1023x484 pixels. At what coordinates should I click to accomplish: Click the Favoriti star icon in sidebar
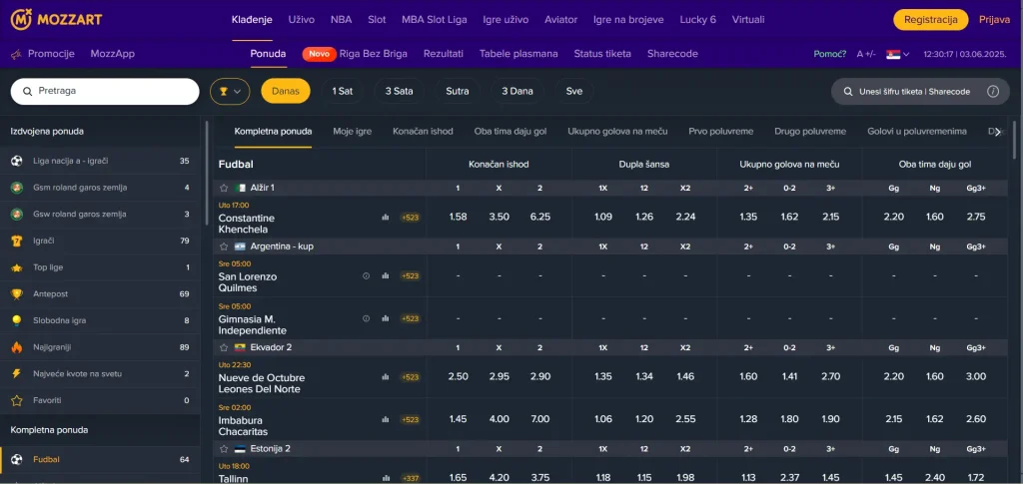17,400
